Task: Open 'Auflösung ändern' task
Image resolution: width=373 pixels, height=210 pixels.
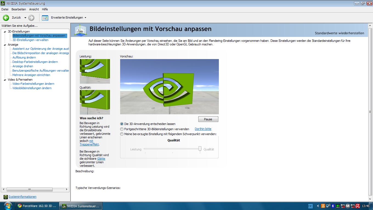Action: pyautogui.click(x=24, y=57)
